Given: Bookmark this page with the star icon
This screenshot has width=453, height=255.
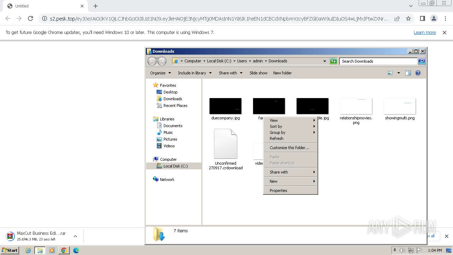Looking at the screenshot, I should coord(408,18).
